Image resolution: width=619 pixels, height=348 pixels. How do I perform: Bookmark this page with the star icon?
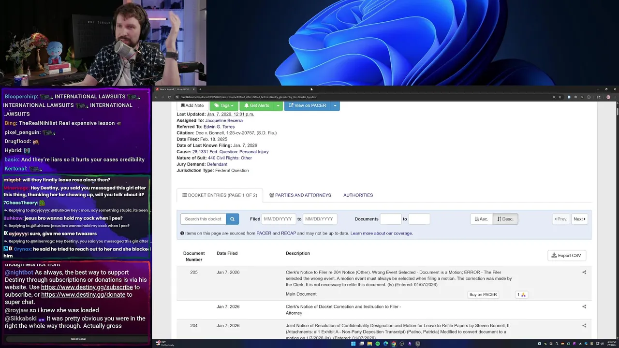[x=560, y=97]
